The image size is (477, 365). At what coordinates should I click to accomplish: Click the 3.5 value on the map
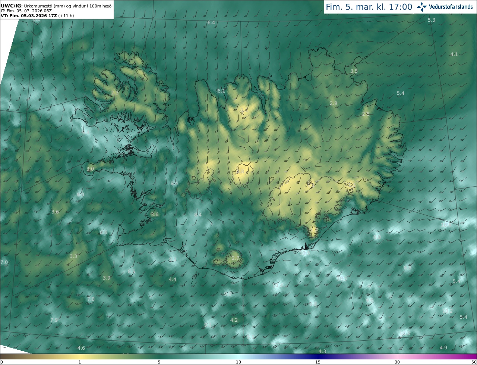pos(354,71)
